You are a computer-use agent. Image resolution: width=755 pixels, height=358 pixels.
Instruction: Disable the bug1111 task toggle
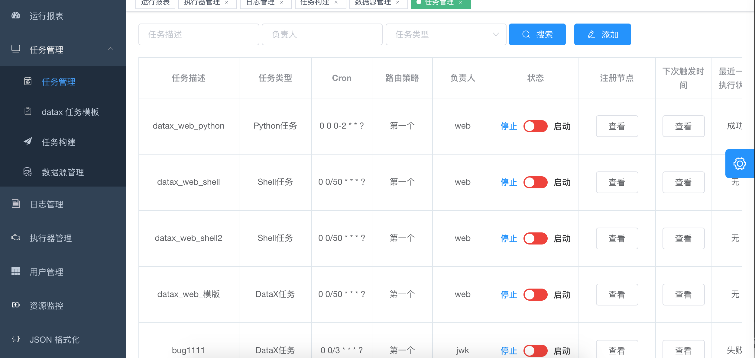536,350
